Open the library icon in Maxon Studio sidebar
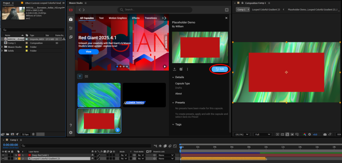 click(x=71, y=37)
